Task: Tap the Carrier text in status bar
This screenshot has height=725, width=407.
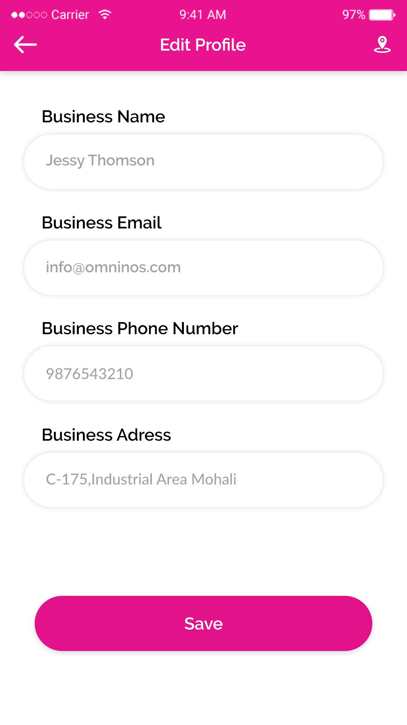Action: coord(70,15)
